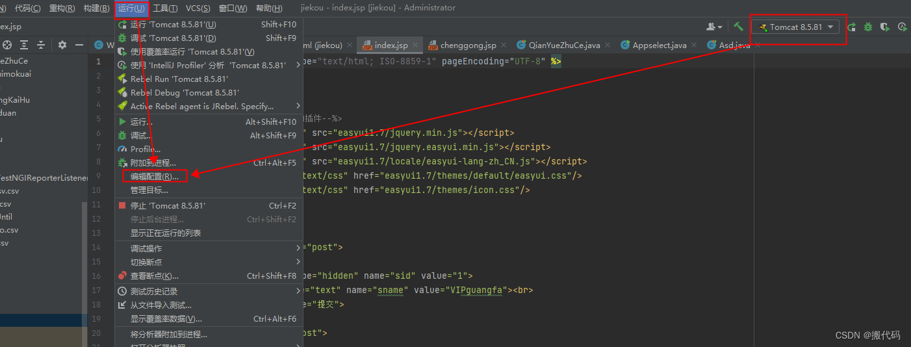Screen dimensions: 911x347
Task: Click the Expand All icon in project panel
Action: point(24,45)
